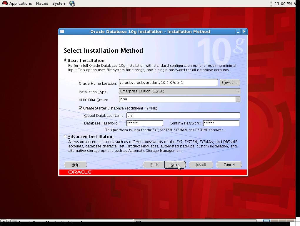
Task: Close the Oracle installer window
Action: [x=244, y=32]
